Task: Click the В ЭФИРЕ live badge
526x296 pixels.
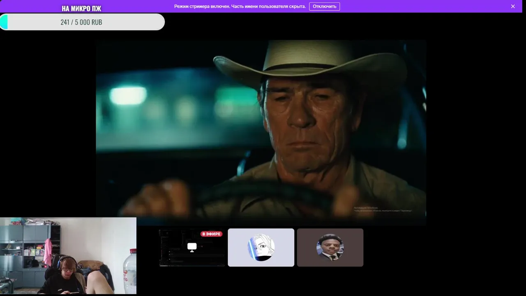Action: coord(212,234)
